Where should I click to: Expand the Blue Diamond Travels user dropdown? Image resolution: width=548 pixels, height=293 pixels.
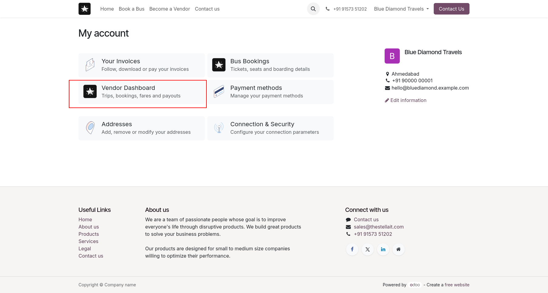[x=401, y=9]
